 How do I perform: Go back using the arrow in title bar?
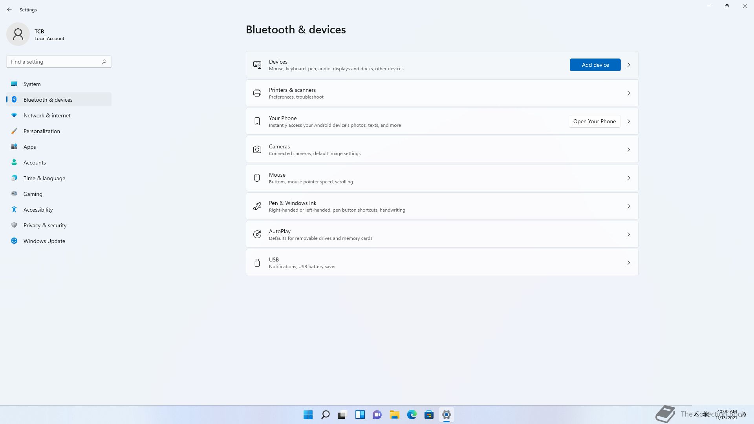(9, 9)
